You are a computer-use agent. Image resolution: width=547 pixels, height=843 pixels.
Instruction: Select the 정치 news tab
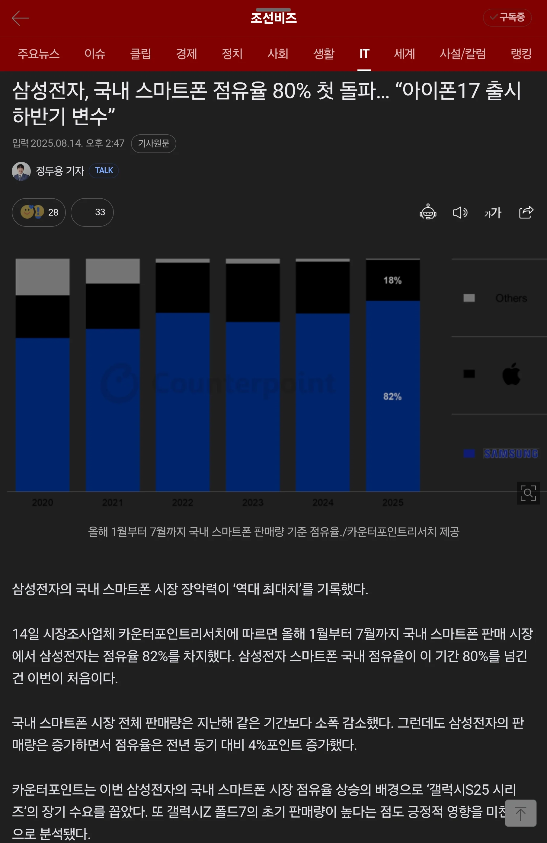point(232,54)
